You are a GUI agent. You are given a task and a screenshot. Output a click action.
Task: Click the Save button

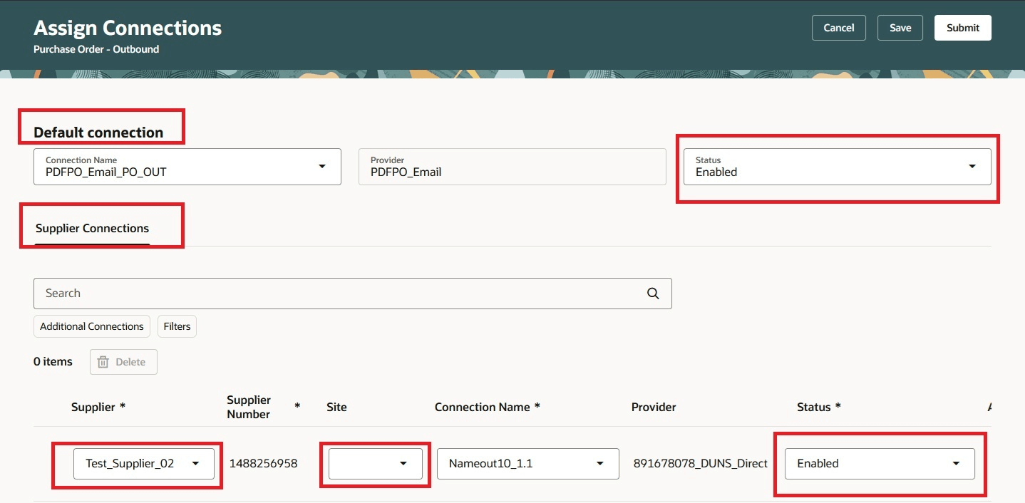[900, 27]
